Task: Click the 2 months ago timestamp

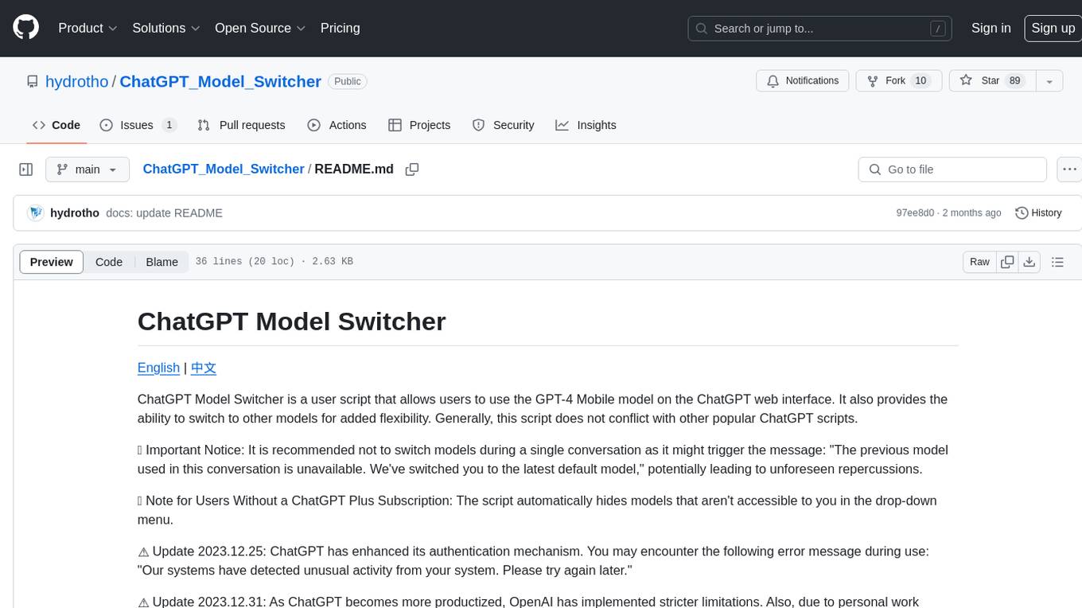Action: pyautogui.click(x=971, y=213)
